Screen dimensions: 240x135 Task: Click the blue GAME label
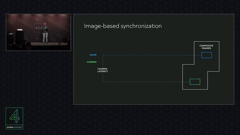click(x=93, y=55)
